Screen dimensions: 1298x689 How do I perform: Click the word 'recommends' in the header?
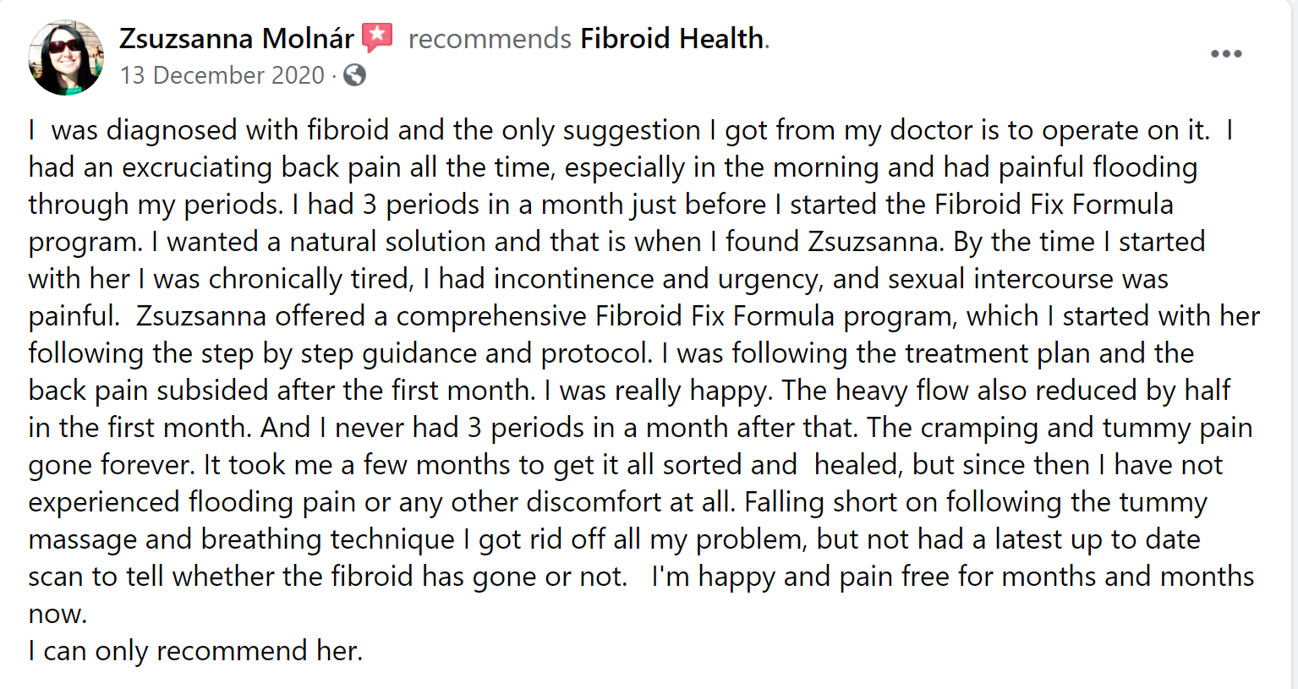[490, 39]
